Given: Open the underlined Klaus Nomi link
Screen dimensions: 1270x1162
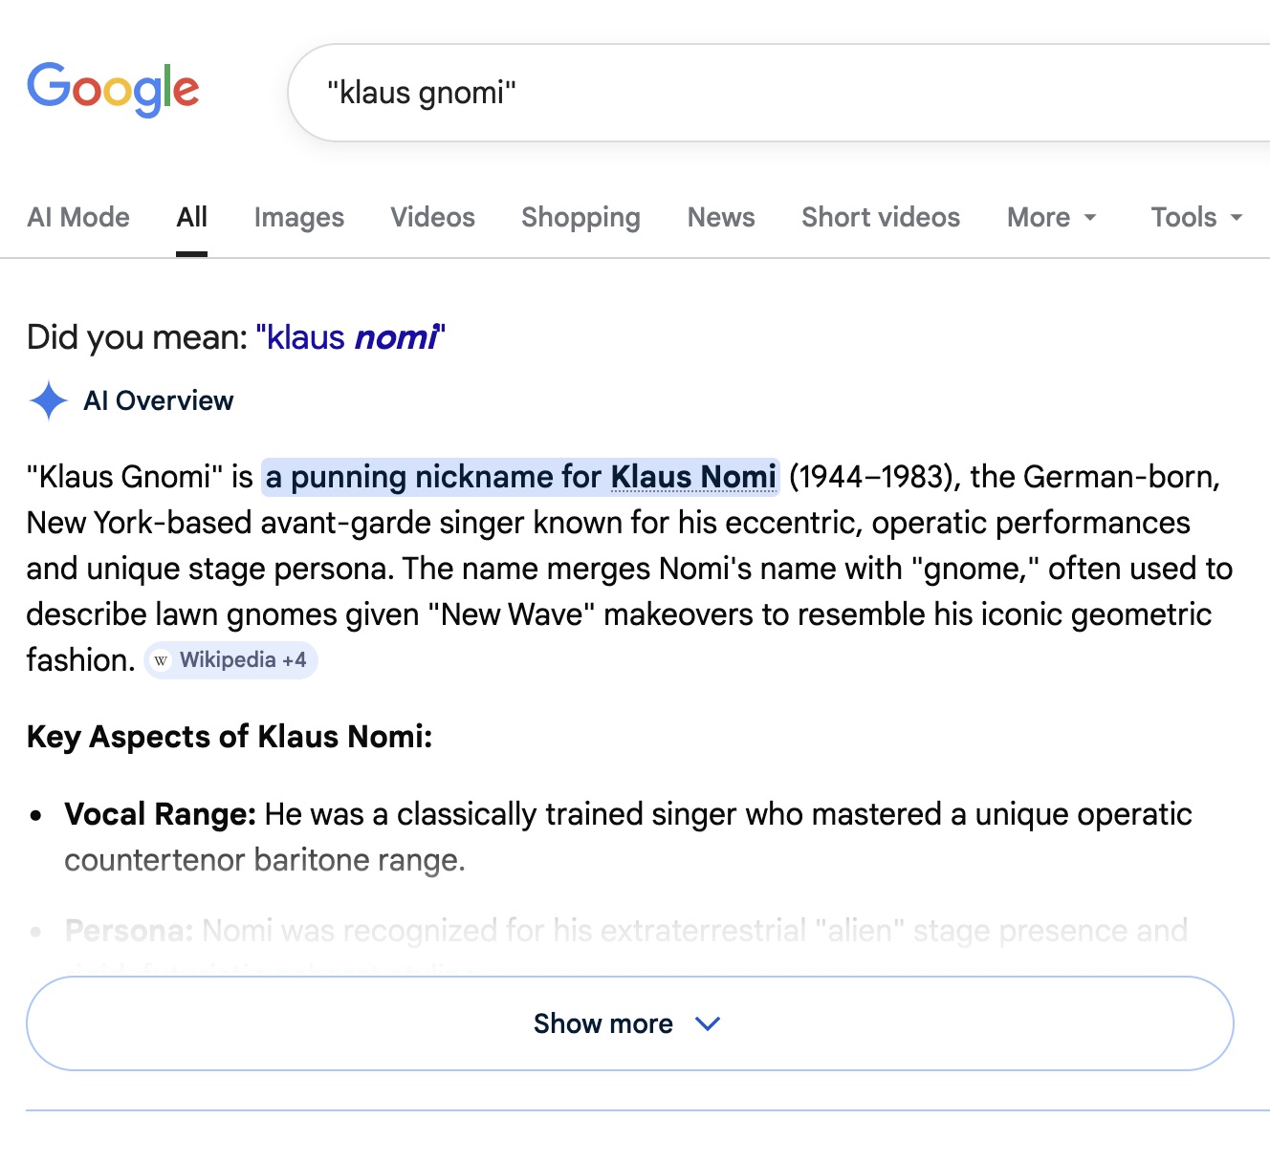Looking at the screenshot, I should 692,477.
